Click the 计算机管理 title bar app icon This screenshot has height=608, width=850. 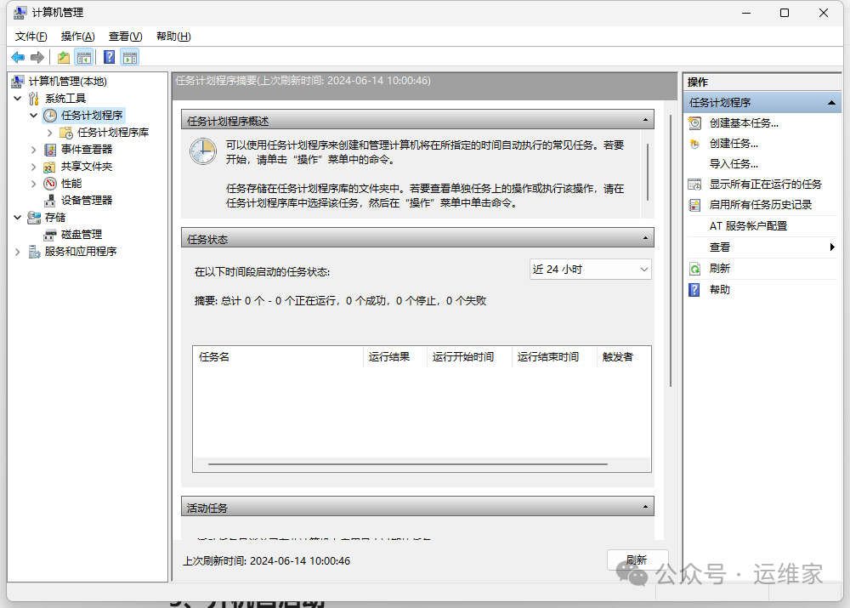click(20, 13)
